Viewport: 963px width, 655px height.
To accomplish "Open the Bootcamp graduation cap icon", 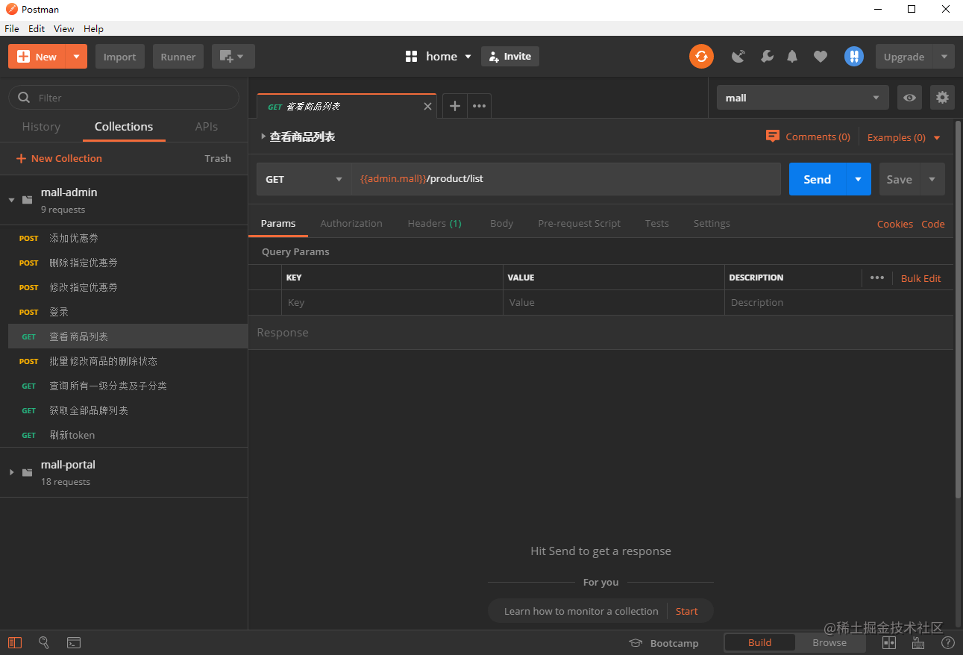I will (x=636, y=643).
